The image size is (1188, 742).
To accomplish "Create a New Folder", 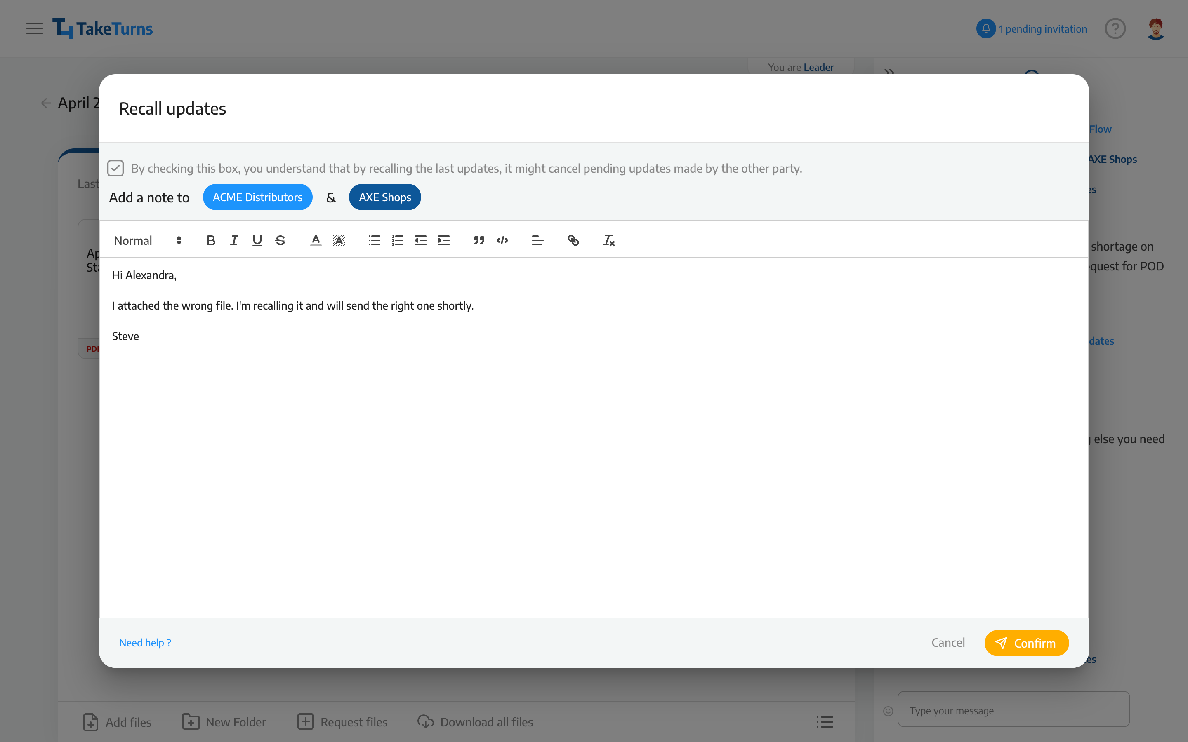I will tap(224, 722).
